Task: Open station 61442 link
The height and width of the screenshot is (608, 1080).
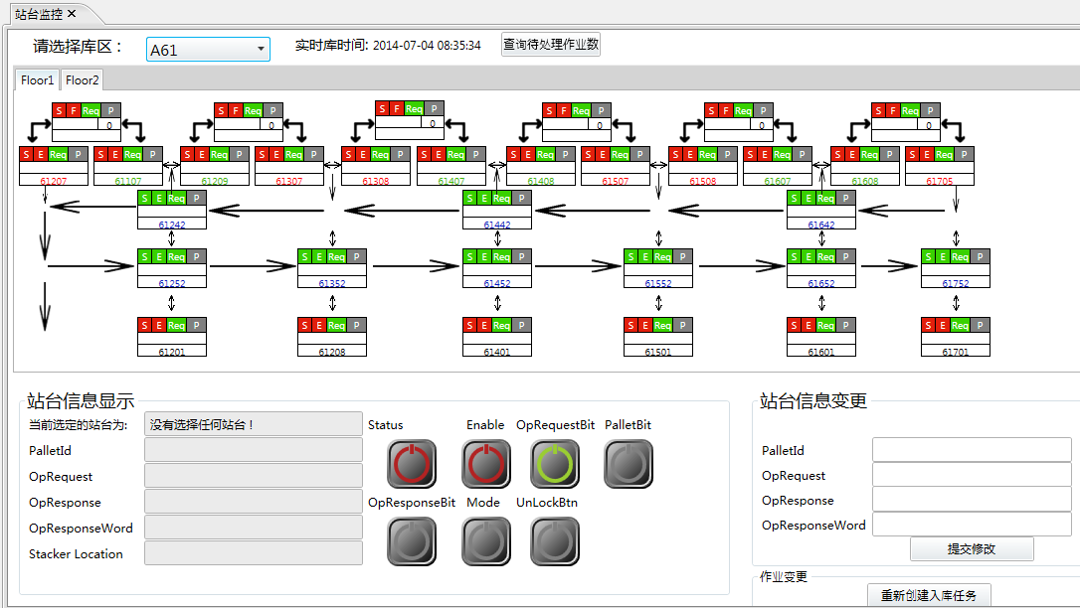Action: pyautogui.click(x=497, y=225)
